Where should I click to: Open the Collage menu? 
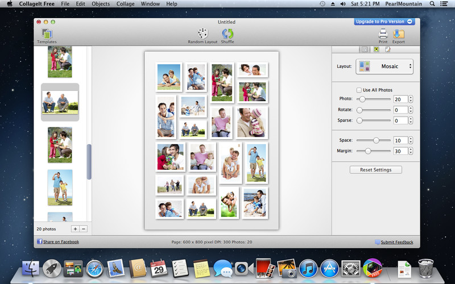(x=125, y=4)
